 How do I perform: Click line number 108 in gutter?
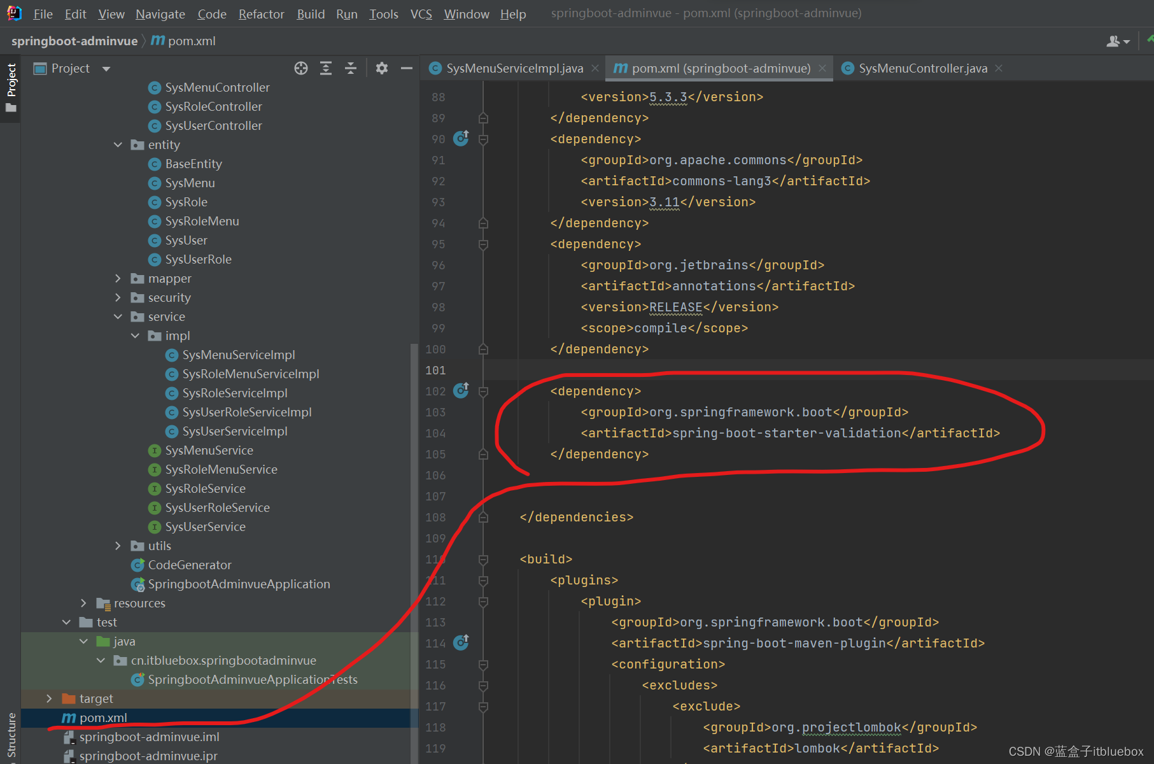[x=436, y=517]
